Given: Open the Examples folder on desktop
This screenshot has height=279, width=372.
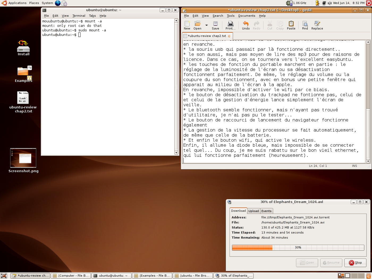Looking at the screenshot, I should (23, 74).
